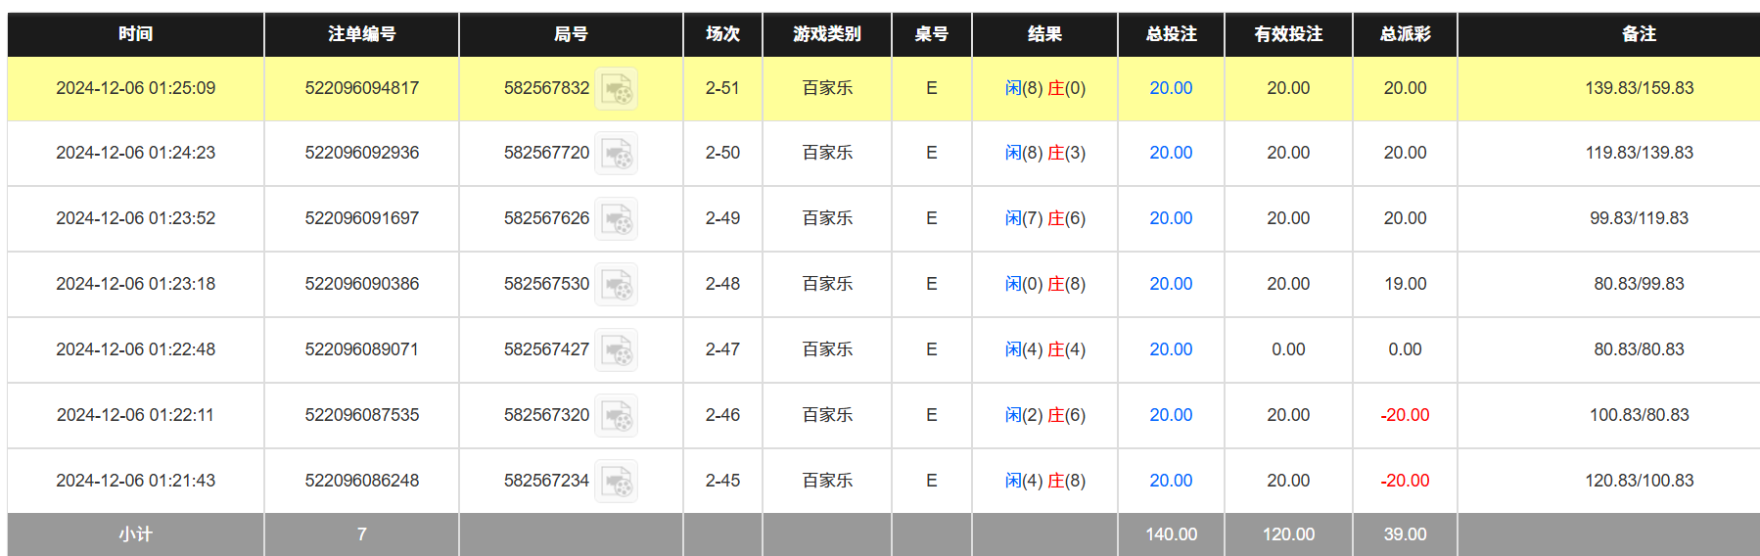Screen dimensions: 1760x556
Task: Select order number 522096094817 cell
Action: coord(361,88)
